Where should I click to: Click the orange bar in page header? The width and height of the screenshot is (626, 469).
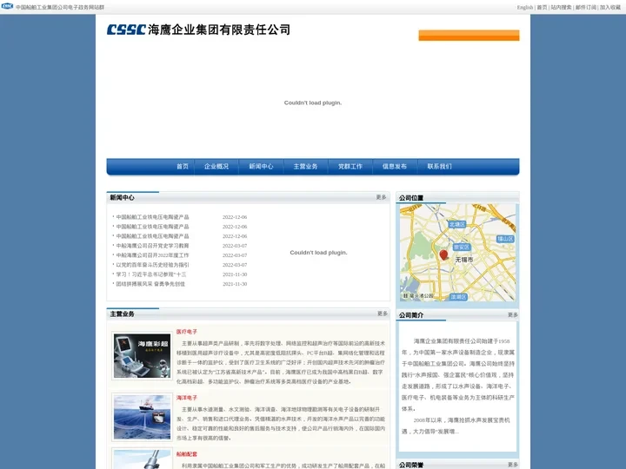(469, 35)
